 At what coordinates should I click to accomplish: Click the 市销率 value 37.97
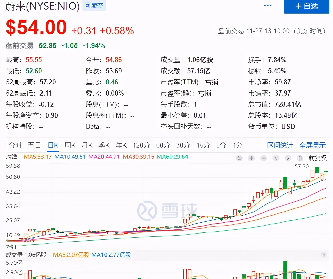283,93
